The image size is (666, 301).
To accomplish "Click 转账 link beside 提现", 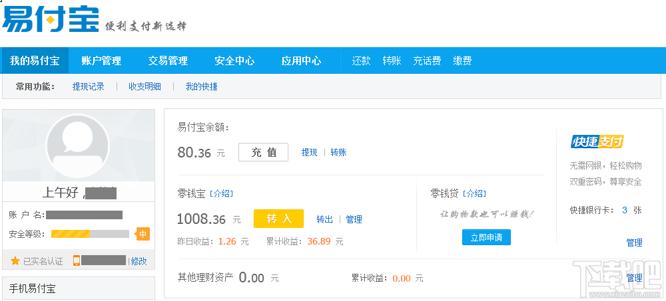I will tap(338, 152).
